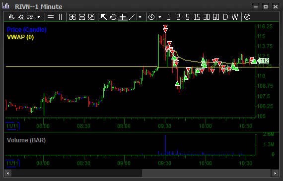The height and width of the screenshot is (181, 283).
Task: Switch chart to daily D interval
Action: point(225,17)
